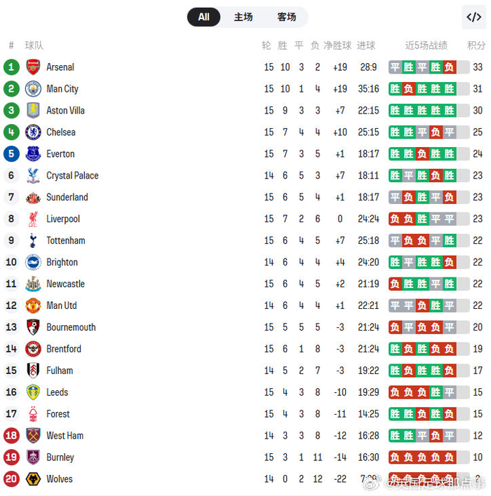
Task: Click Arsenal's most recent 负 result badge
Action: pyautogui.click(x=449, y=67)
